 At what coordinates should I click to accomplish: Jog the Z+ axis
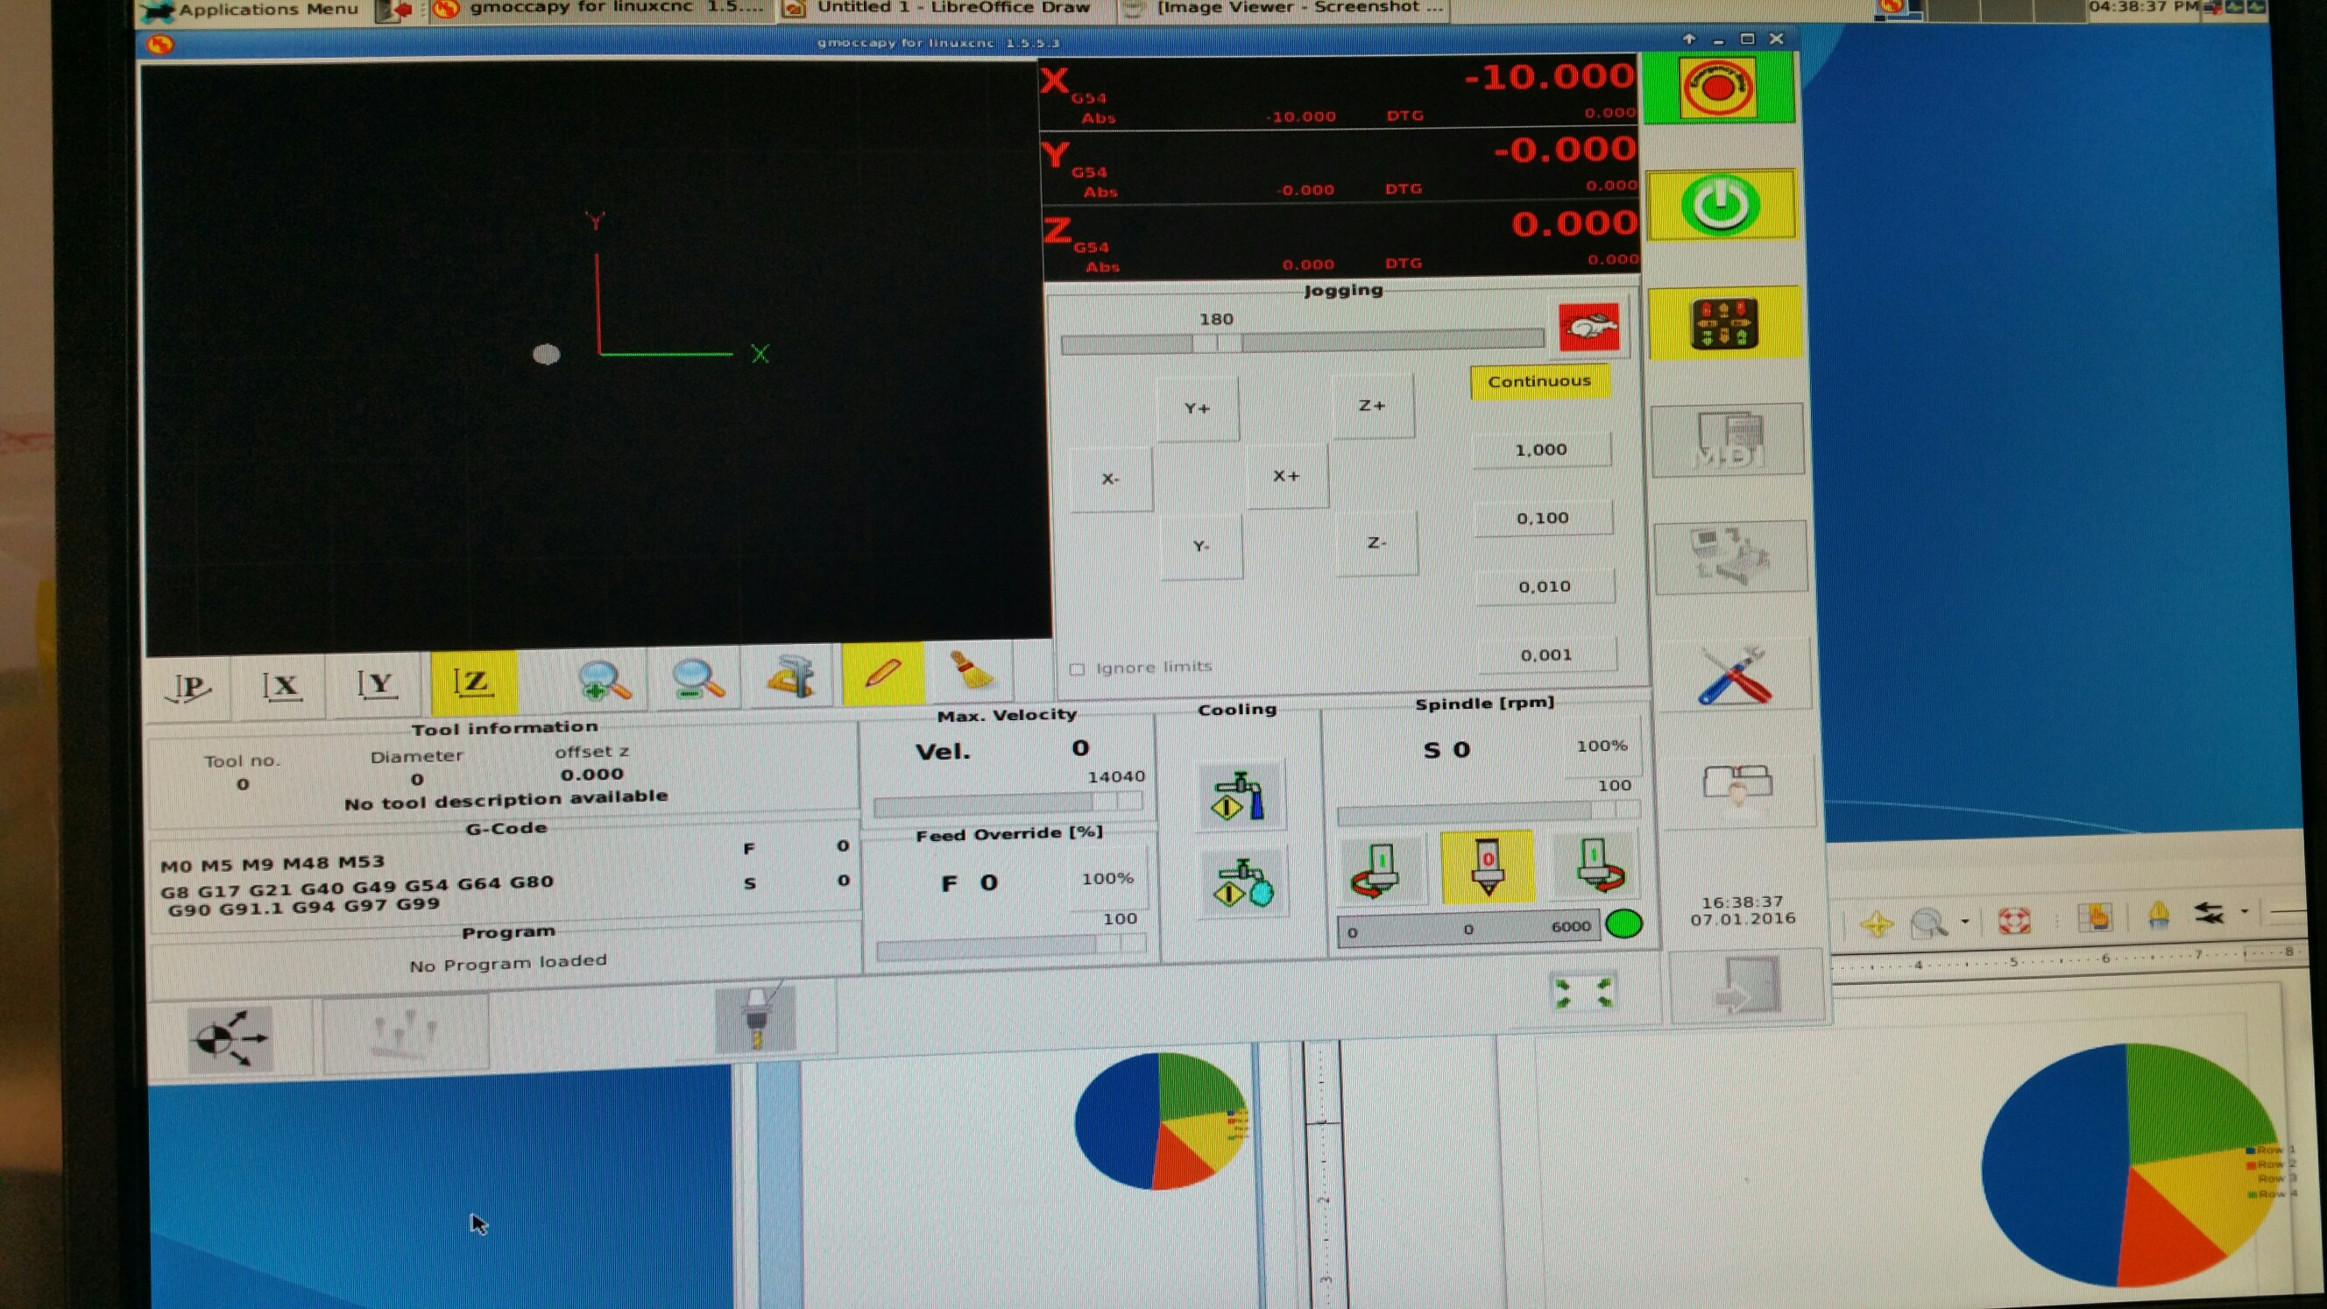[x=1373, y=406]
